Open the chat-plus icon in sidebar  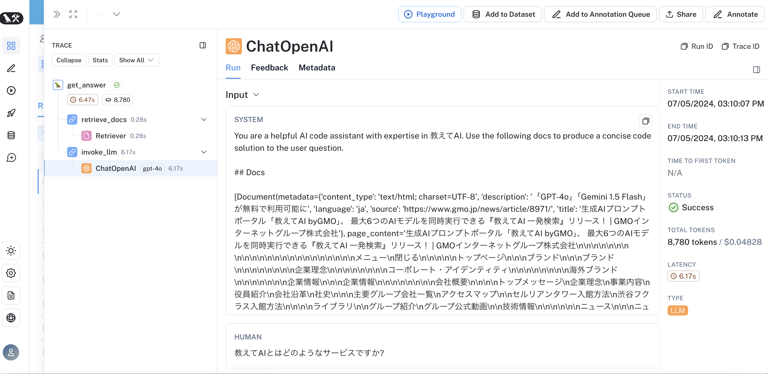click(11, 158)
